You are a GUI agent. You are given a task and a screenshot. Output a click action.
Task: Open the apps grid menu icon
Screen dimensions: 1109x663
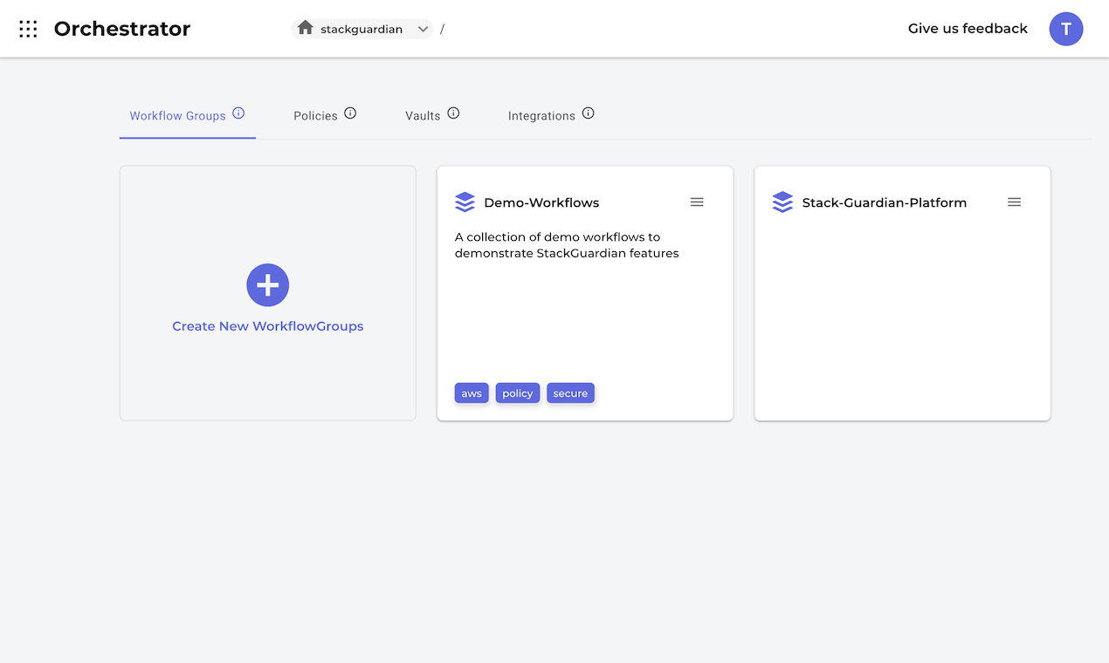(x=28, y=29)
